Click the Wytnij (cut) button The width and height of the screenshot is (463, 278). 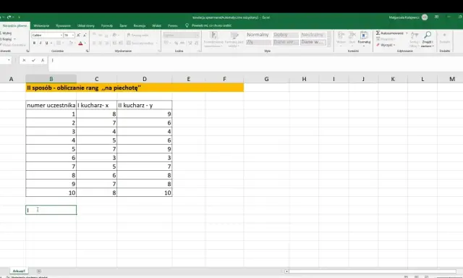[6, 33]
